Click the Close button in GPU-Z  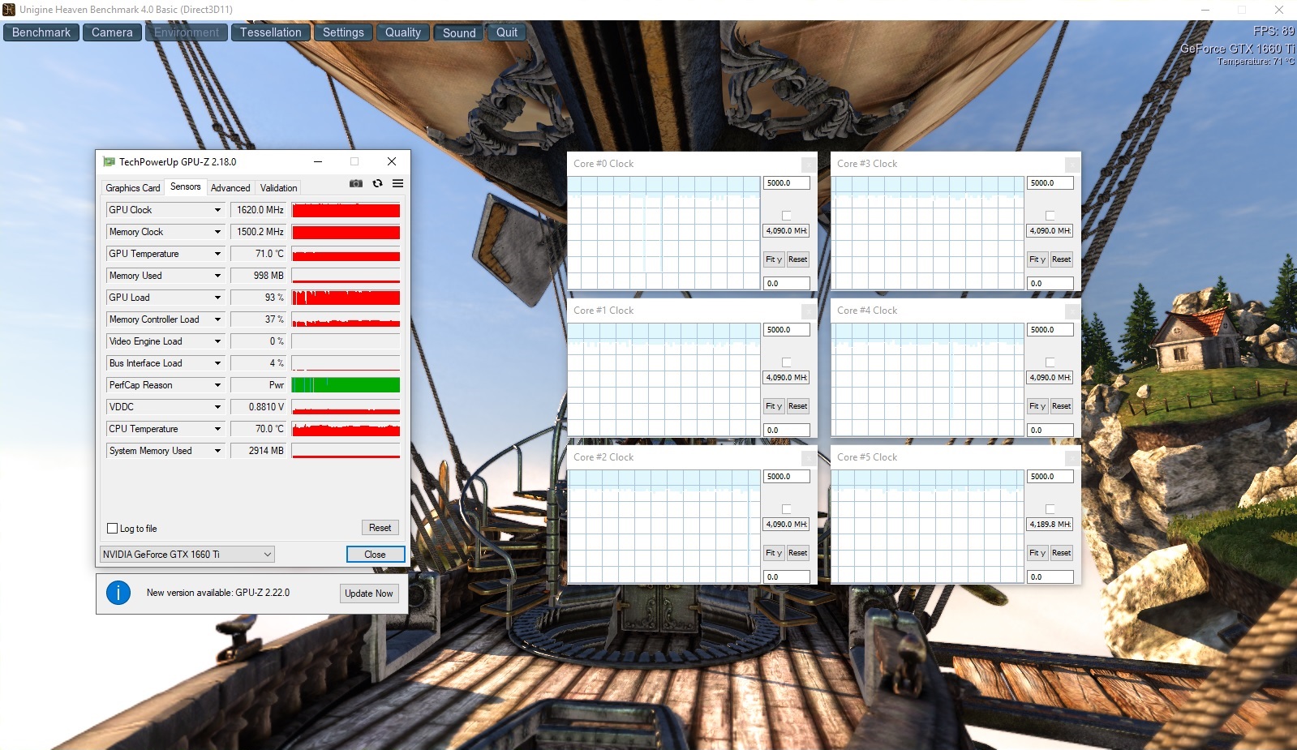[x=376, y=555]
